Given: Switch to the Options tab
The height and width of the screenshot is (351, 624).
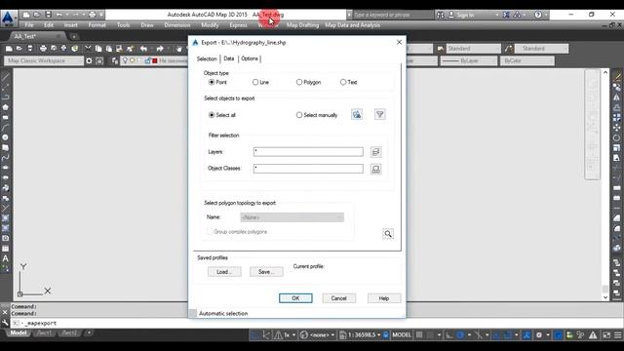Looking at the screenshot, I should point(250,58).
